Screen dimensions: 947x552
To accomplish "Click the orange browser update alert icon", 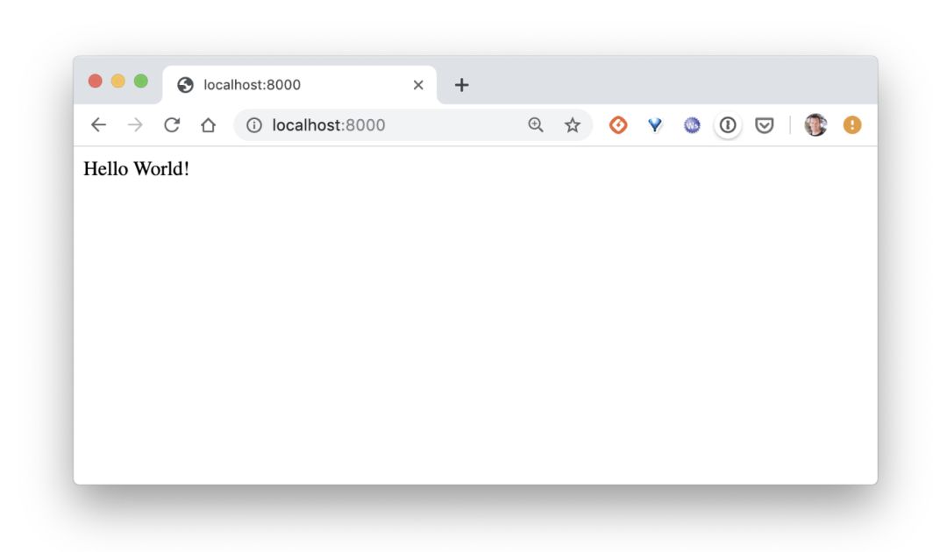I will tap(852, 125).
